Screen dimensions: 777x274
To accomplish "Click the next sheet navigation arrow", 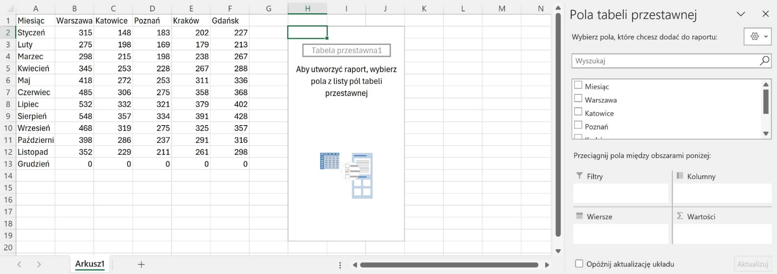I will click(39, 264).
